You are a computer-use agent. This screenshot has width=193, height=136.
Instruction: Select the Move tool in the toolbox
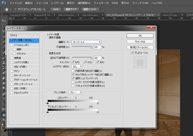click(4, 21)
